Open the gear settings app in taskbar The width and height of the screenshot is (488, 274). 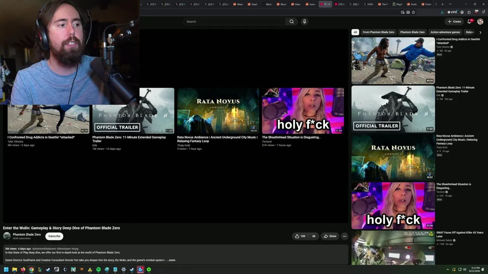coord(124,269)
